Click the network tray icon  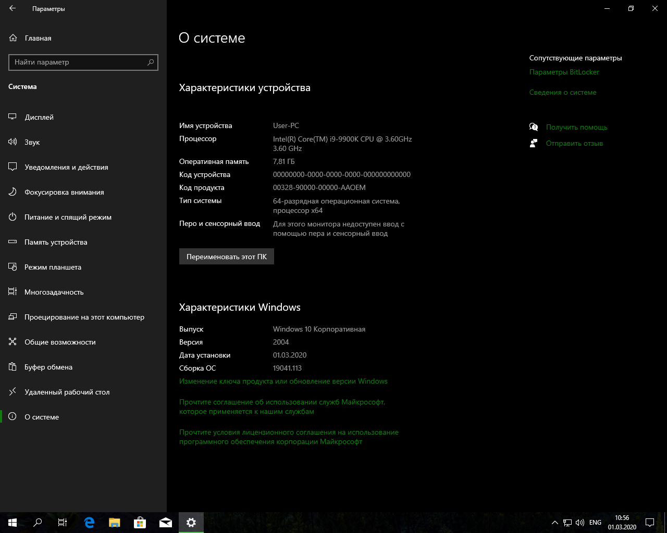567,523
